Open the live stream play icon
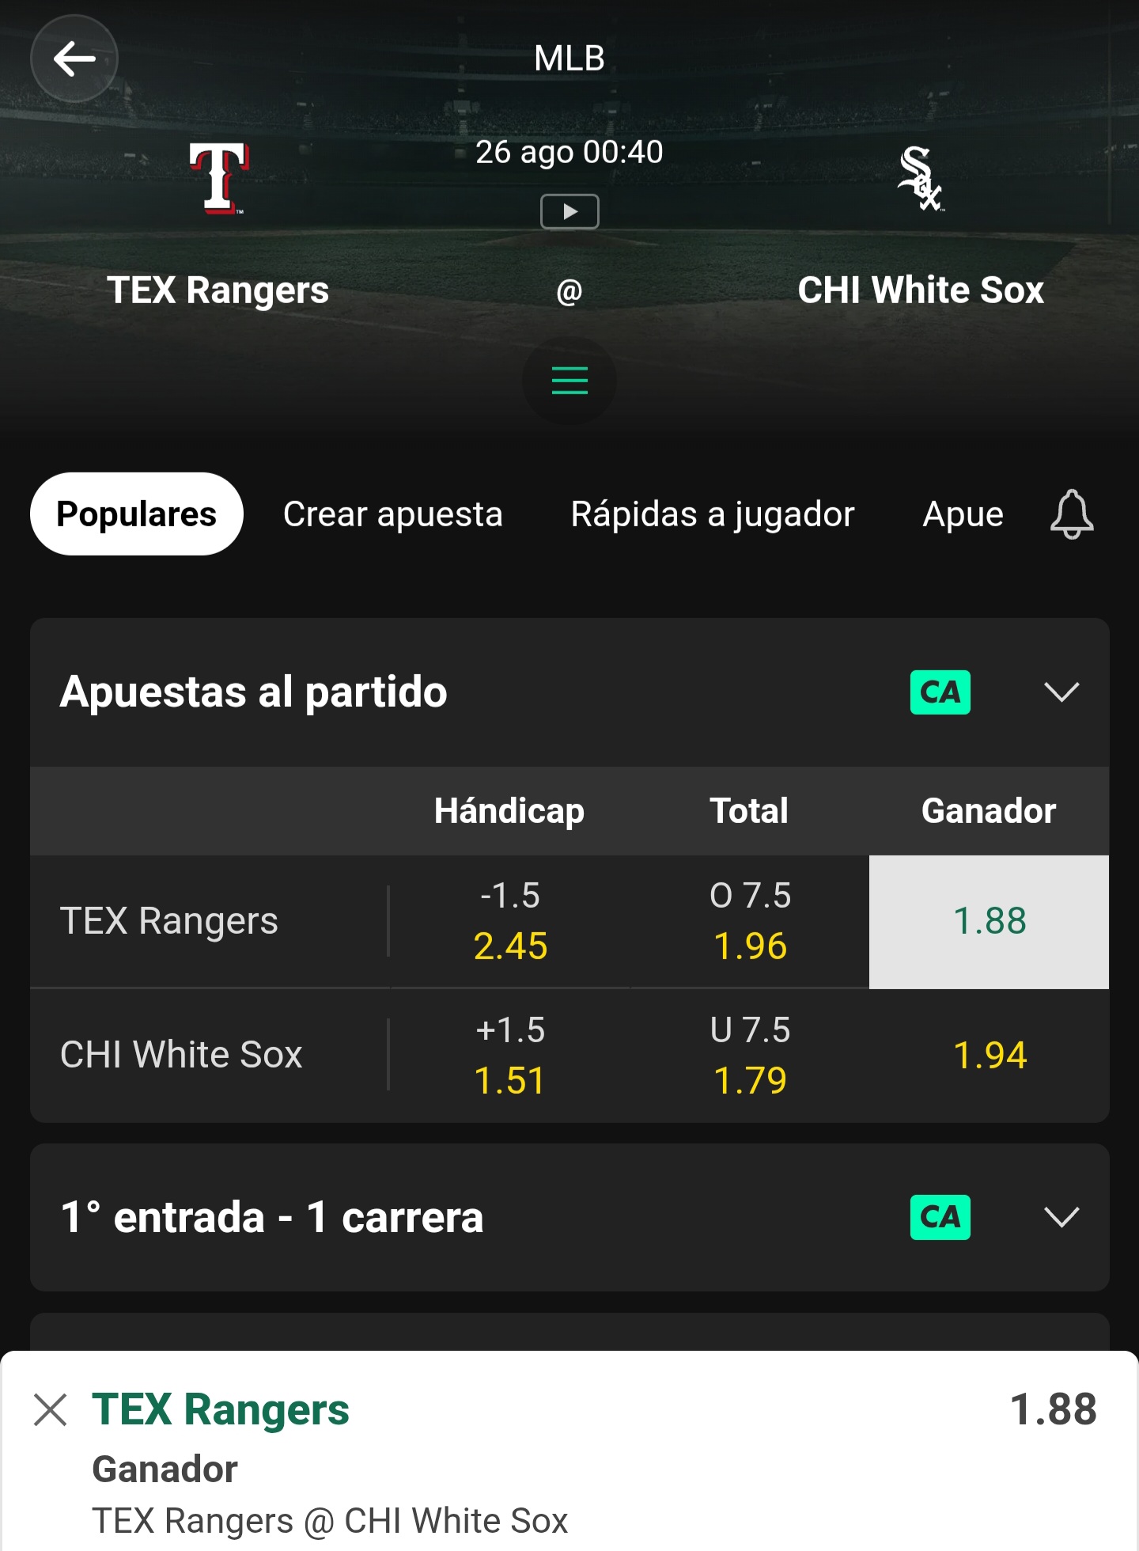1139x1551 pixels. coord(569,211)
